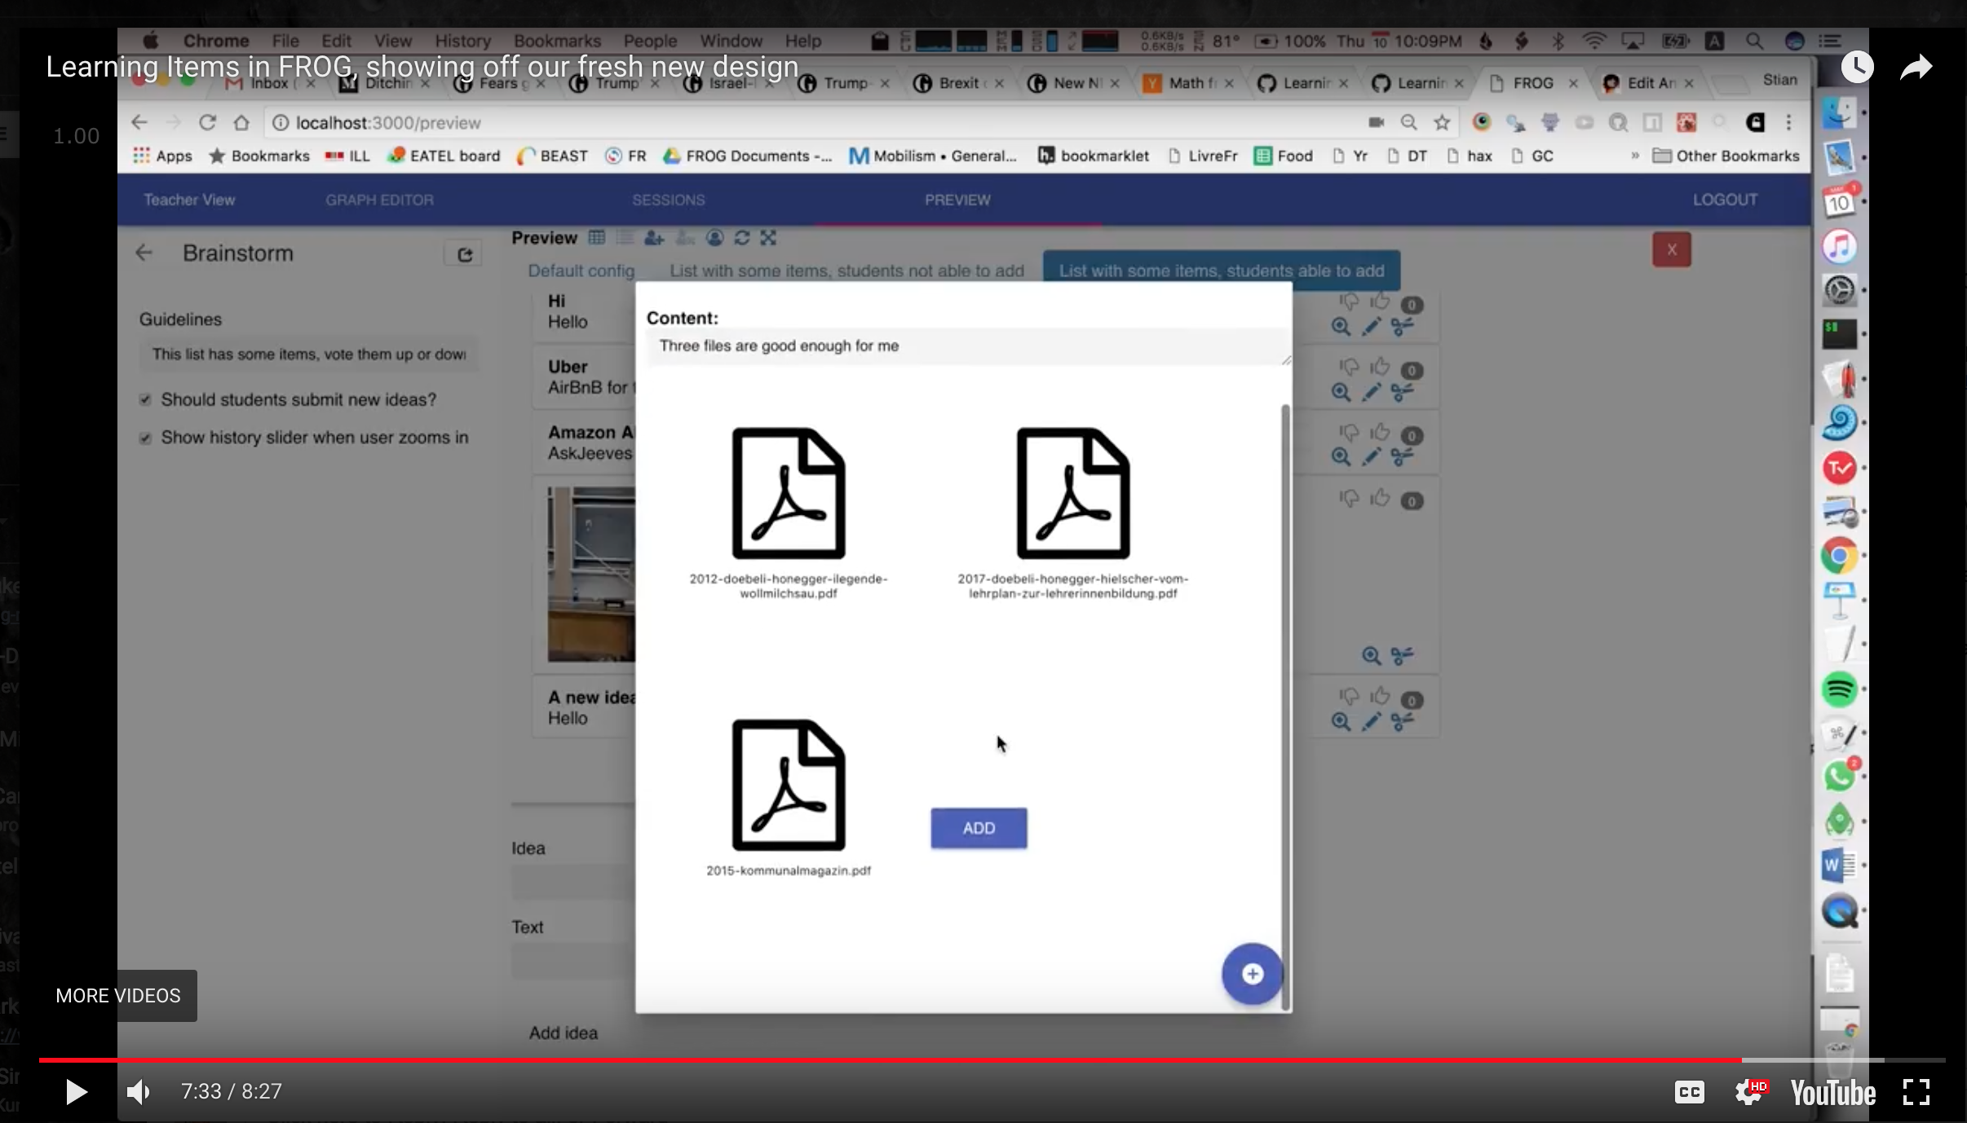This screenshot has height=1123, width=1967.
Task: Toggle 'Show history slider' checkbox
Action: pyautogui.click(x=145, y=438)
